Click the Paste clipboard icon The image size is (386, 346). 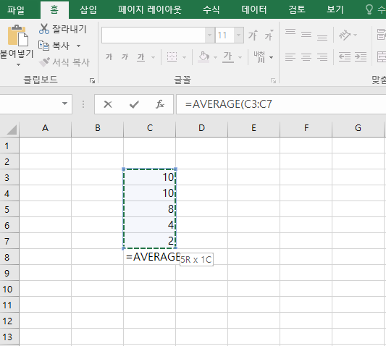pyautogui.click(x=17, y=35)
